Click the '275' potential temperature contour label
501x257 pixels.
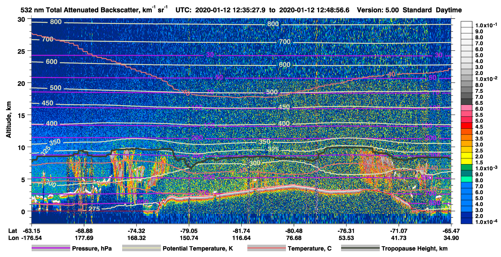(x=94, y=209)
